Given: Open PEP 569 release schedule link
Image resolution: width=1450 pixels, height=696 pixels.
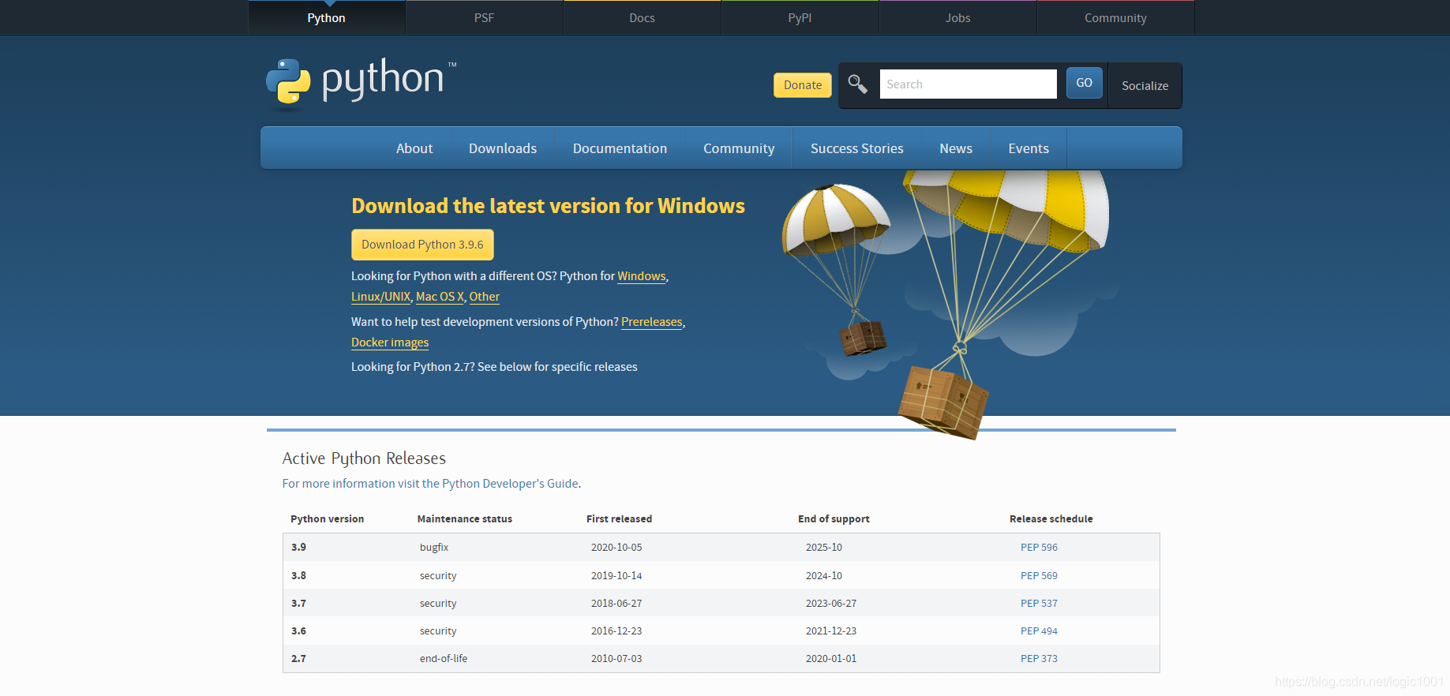Looking at the screenshot, I should coord(1039,575).
